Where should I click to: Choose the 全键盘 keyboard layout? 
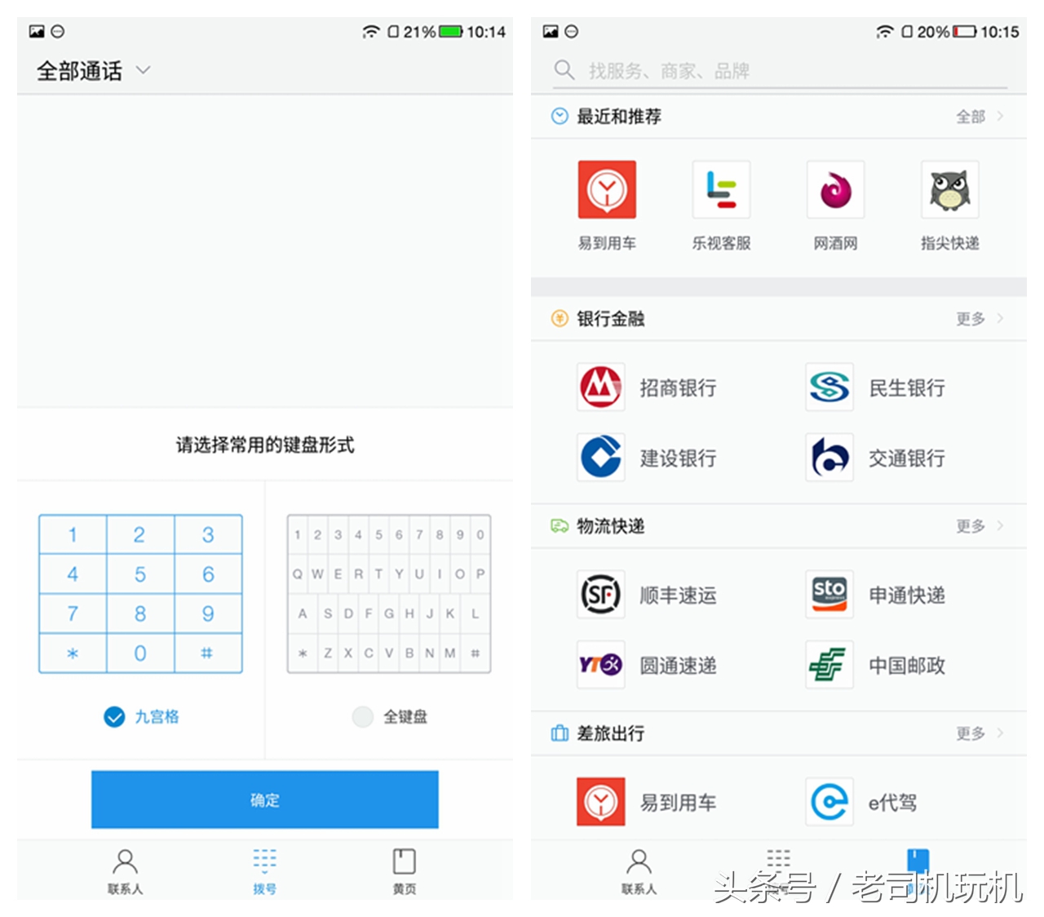(391, 717)
